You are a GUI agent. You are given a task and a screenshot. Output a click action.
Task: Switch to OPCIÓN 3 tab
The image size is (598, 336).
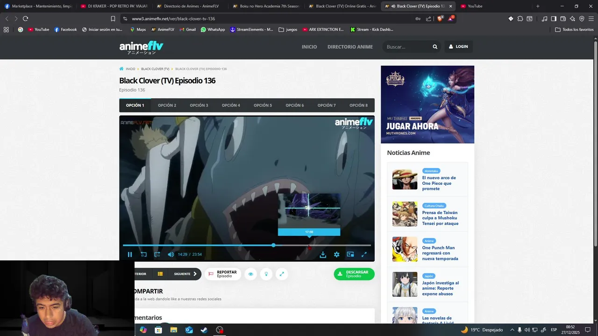coord(199,105)
